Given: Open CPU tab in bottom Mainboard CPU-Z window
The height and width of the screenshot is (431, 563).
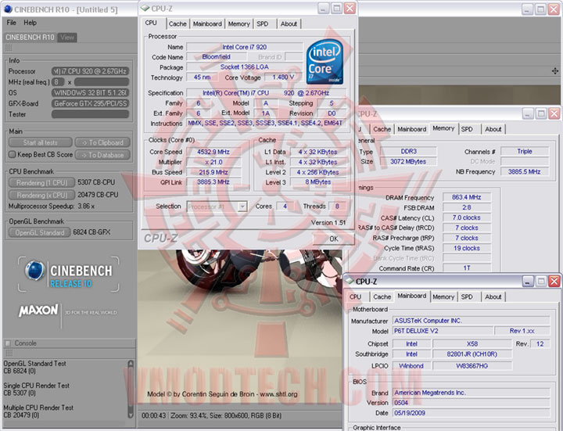Looking at the screenshot, I should pyautogui.click(x=356, y=296).
